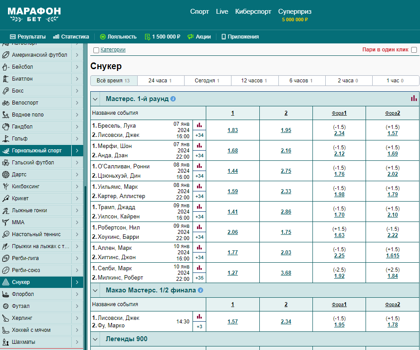Expand Горнолыжный спорт sidebar arrow
The width and height of the screenshot is (420, 350).
click(x=77, y=151)
